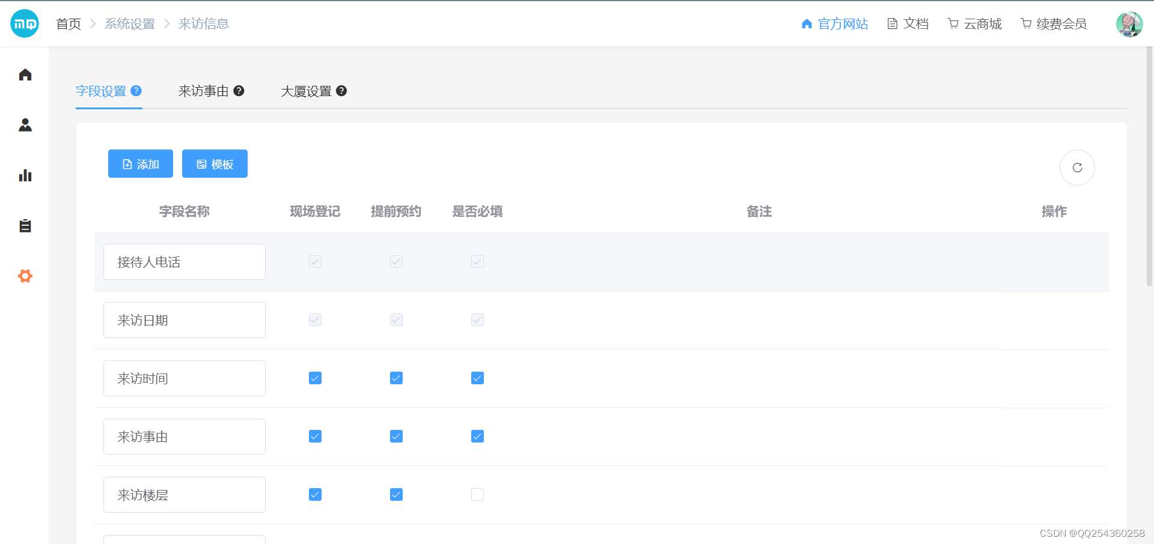This screenshot has height=544, width=1154.
Task: Toggle 是否必填 checkbox for 来访时间
Action: (477, 378)
